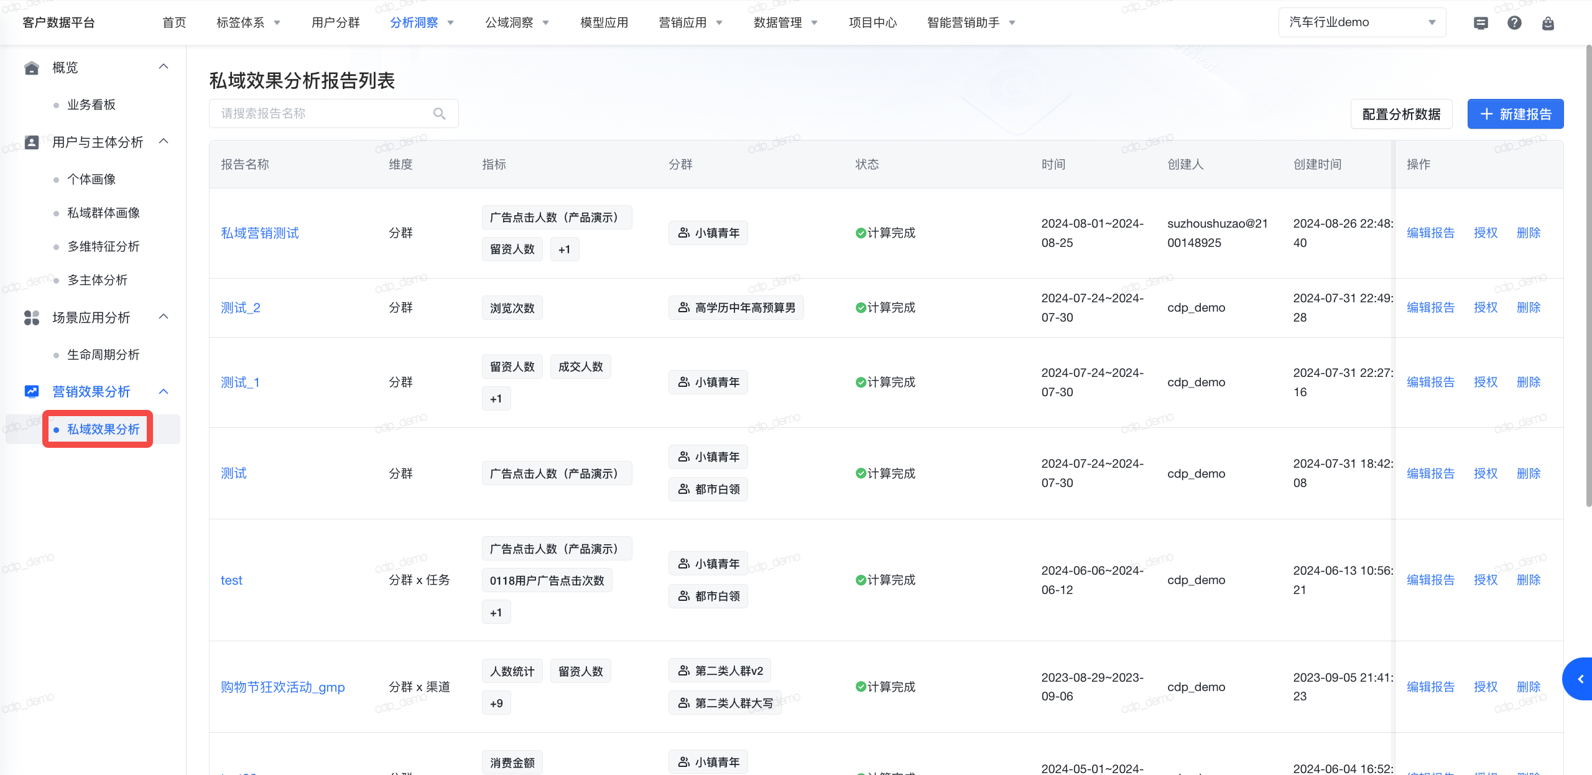Open the messages icon in top bar
This screenshot has height=775, width=1592.
[x=1481, y=23]
